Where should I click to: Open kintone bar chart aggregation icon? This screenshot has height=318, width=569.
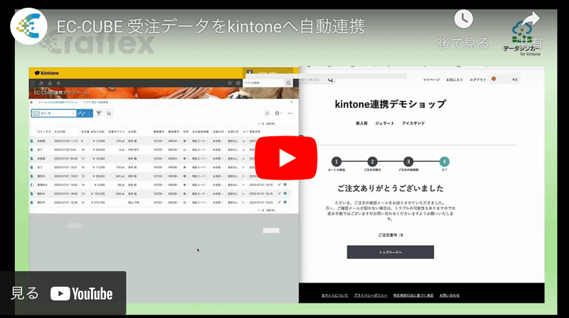point(109,114)
